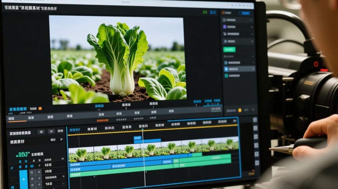Expand the arrow on the purple icon row
This screenshot has height=189, width=338.
click(x=251, y=27)
